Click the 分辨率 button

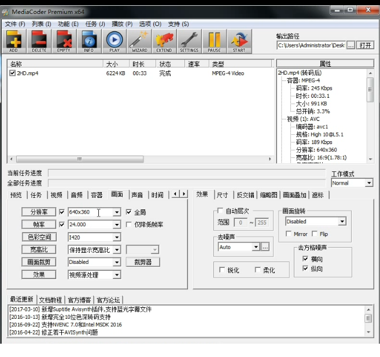pyautogui.click(x=39, y=212)
